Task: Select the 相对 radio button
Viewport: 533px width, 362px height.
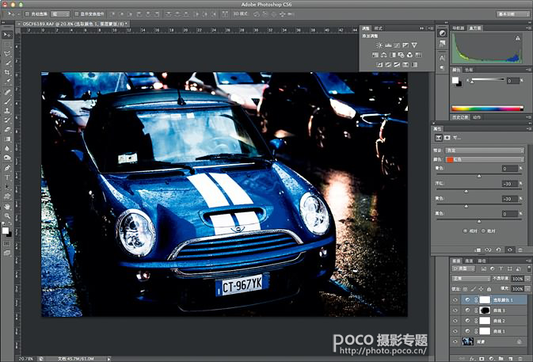Action: [x=466, y=231]
